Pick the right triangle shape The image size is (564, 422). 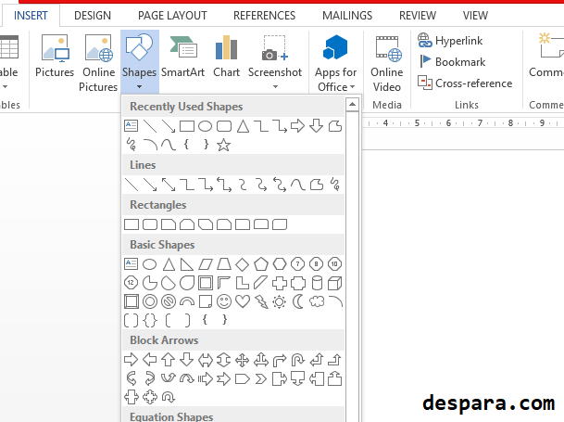[187, 264]
